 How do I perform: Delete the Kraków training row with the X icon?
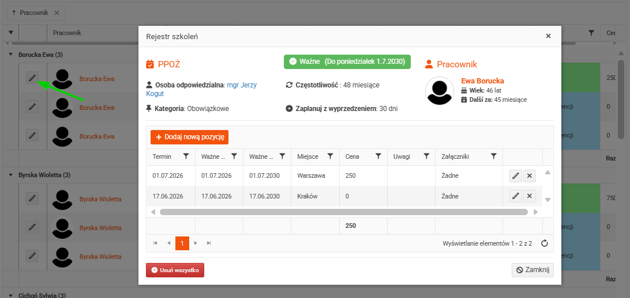coord(530,196)
